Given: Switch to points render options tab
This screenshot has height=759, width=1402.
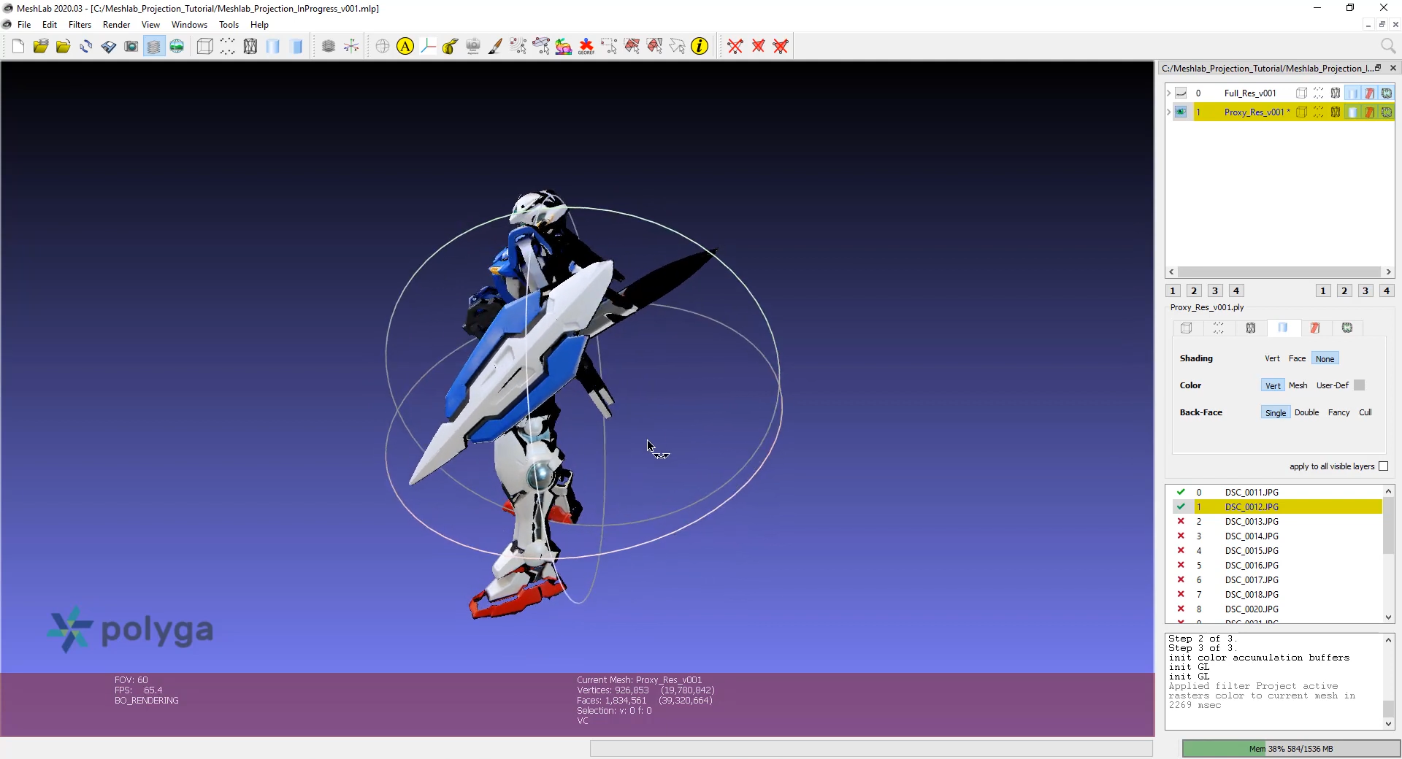Looking at the screenshot, I should [x=1219, y=328].
